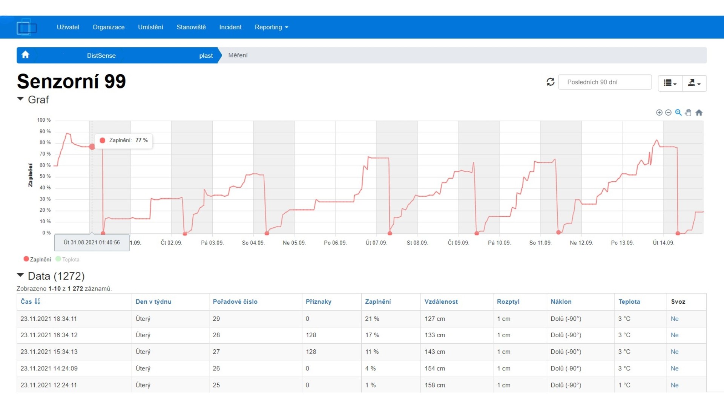The height and width of the screenshot is (407, 724).
Task: Select the chart magnifier selection-zoom tool
Action: click(678, 112)
